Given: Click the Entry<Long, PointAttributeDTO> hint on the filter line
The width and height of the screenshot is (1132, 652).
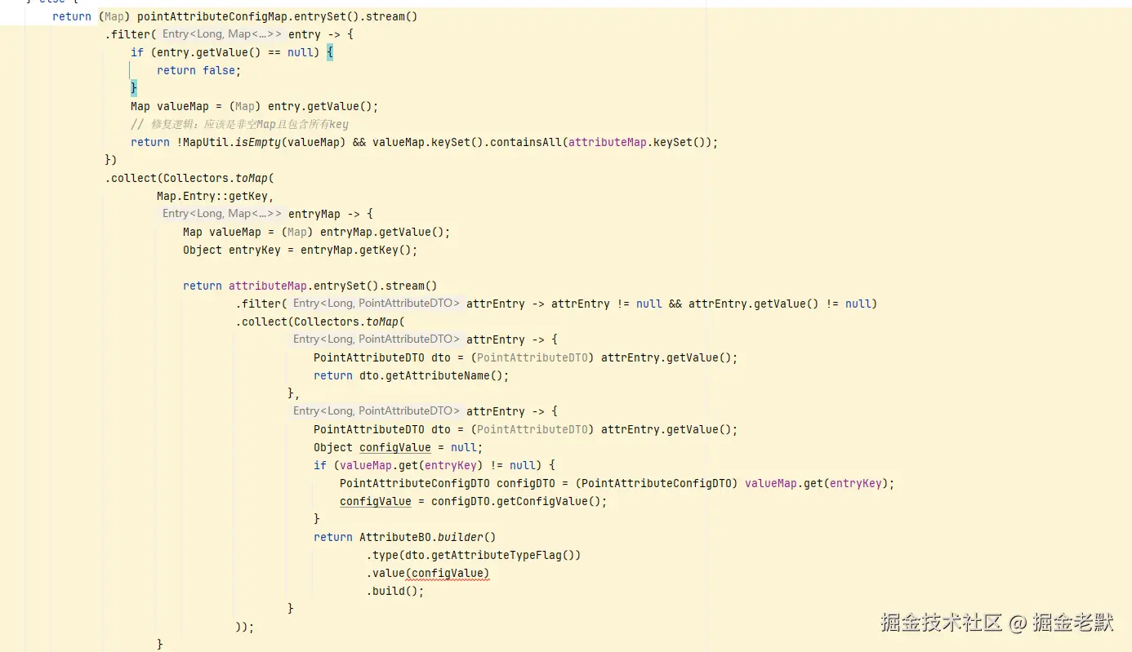Looking at the screenshot, I should point(377,304).
